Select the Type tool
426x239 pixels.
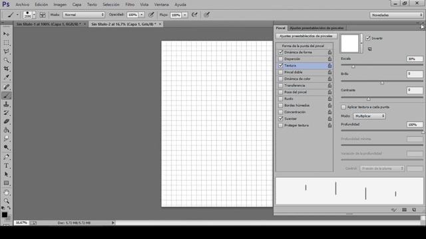6,165
